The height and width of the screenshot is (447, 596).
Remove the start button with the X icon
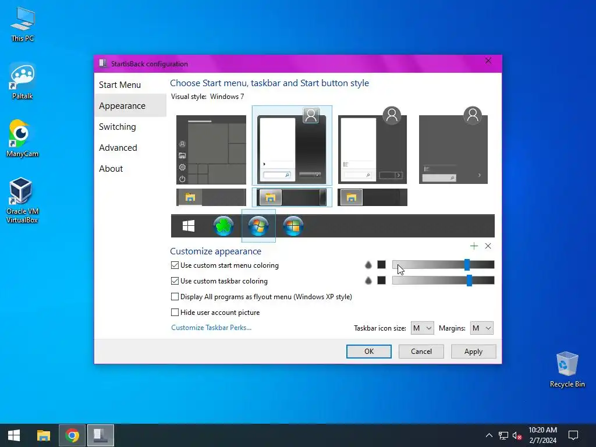(x=488, y=246)
